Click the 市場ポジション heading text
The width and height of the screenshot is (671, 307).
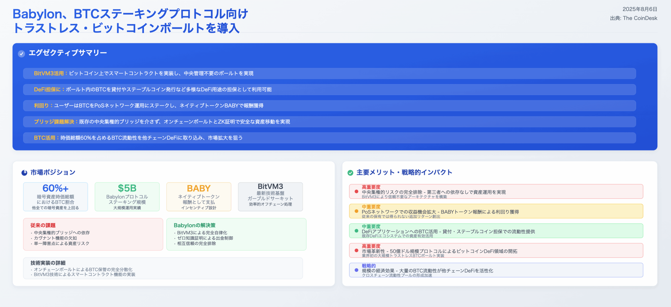tap(53, 173)
